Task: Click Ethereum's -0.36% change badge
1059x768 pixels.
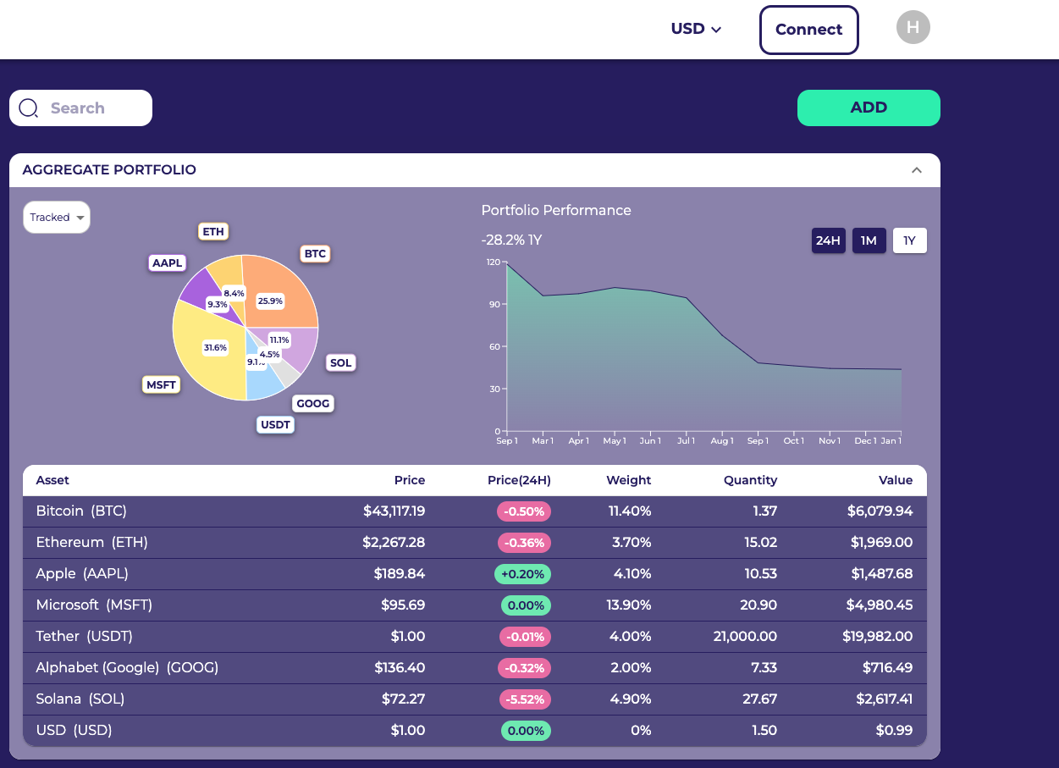Action: pos(524,543)
